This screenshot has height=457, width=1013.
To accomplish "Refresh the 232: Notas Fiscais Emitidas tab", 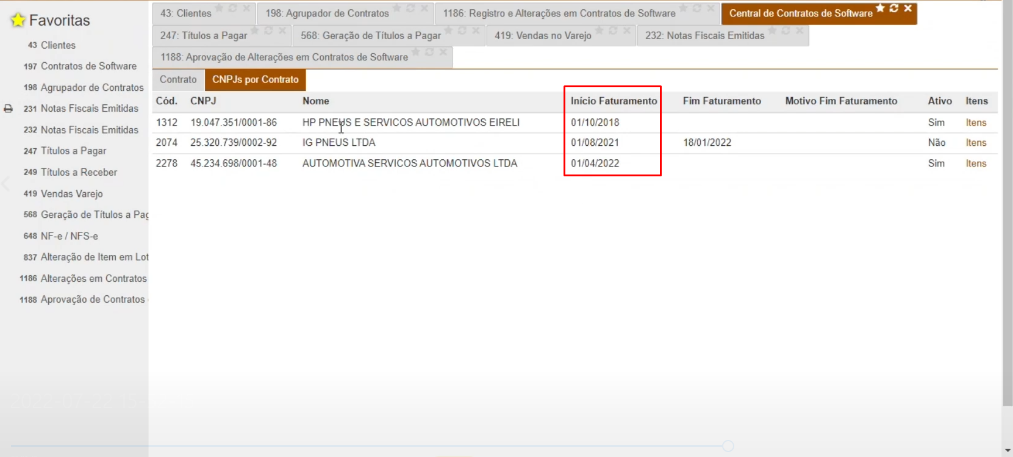I will pyautogui.click(x=786, y=31).
